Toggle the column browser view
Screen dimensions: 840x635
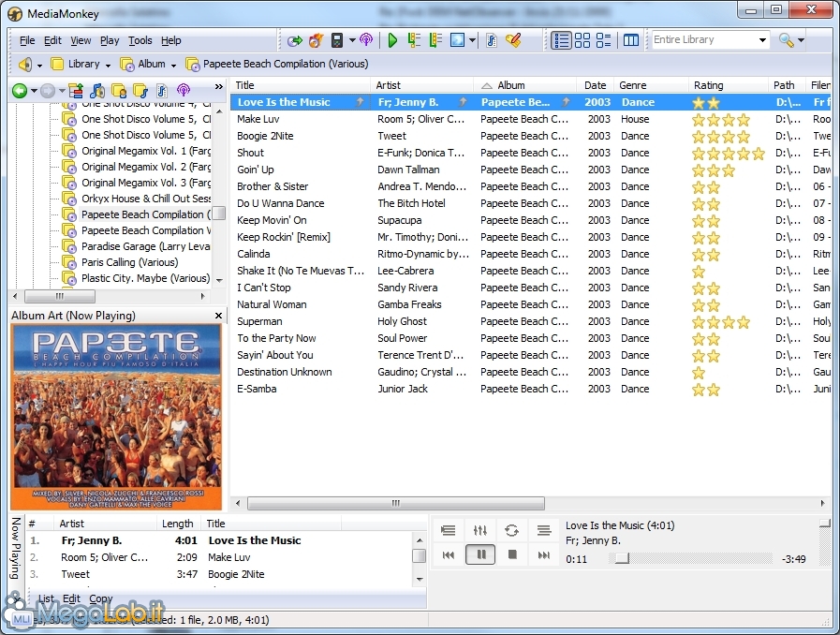[631, 40]
